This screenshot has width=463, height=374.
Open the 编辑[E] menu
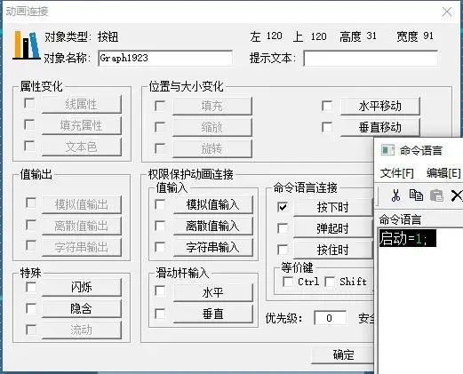point(443,173)
